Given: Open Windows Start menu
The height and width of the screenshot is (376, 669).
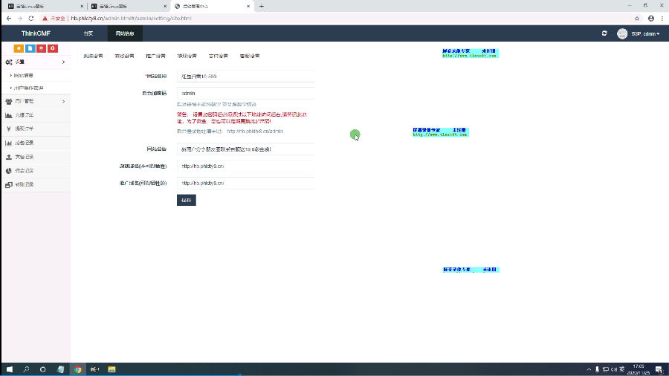Looking at the screenshot, I should point(10,369).
